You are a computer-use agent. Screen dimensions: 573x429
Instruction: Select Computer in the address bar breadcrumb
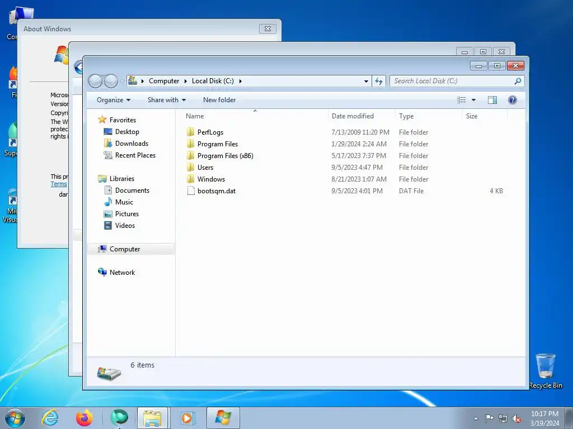click(164, 81)
